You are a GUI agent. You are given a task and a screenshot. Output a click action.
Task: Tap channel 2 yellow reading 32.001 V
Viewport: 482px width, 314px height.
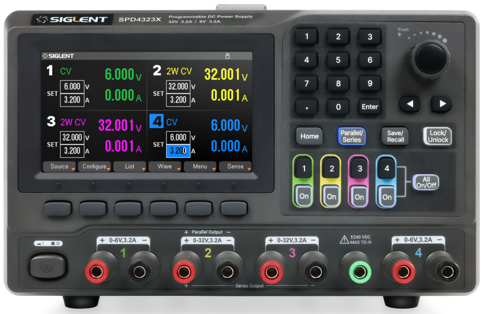226,75
